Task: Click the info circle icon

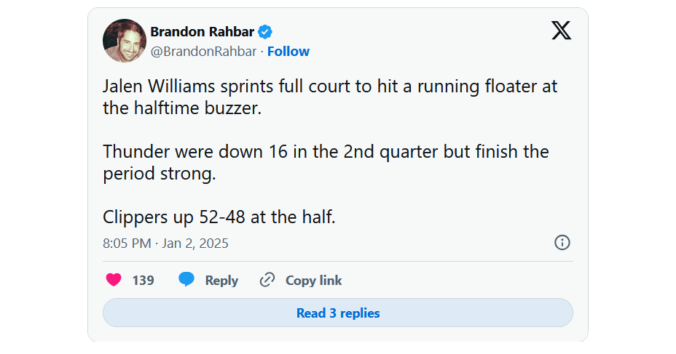Action: (x=562, y=243)
